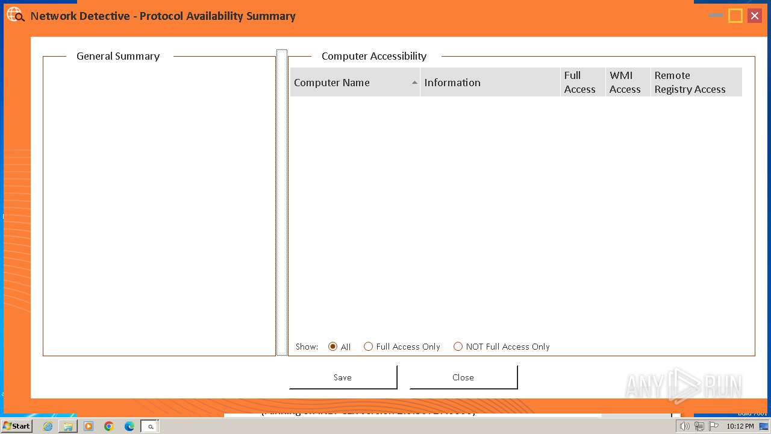Switch to the Network Detective taskbar button
Viewport: 771px width, 434px height.
click(x=150, y=426)
